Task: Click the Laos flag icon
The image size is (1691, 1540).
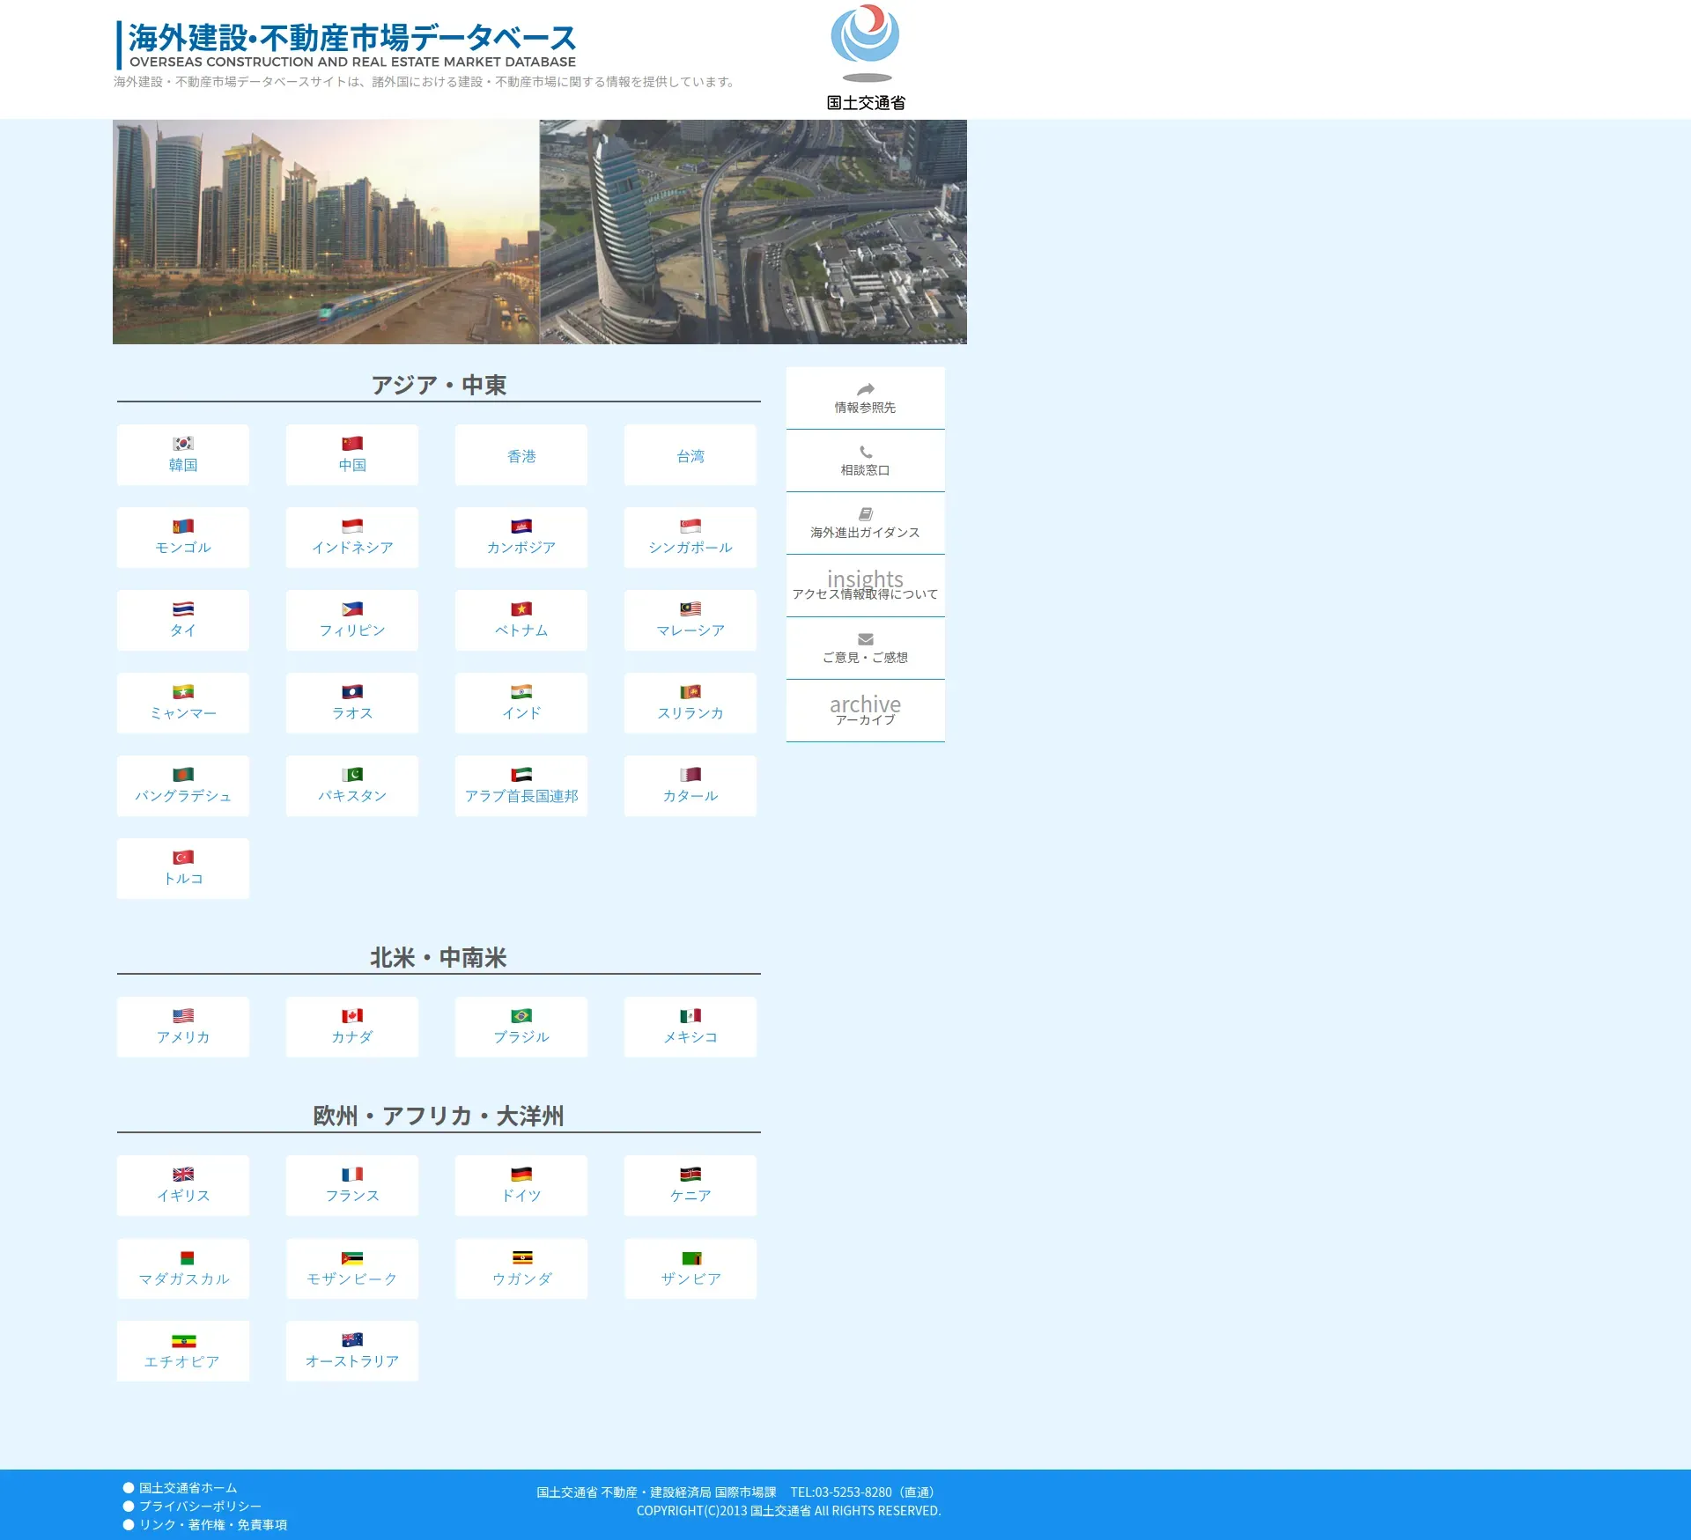Action: point(352,692)
